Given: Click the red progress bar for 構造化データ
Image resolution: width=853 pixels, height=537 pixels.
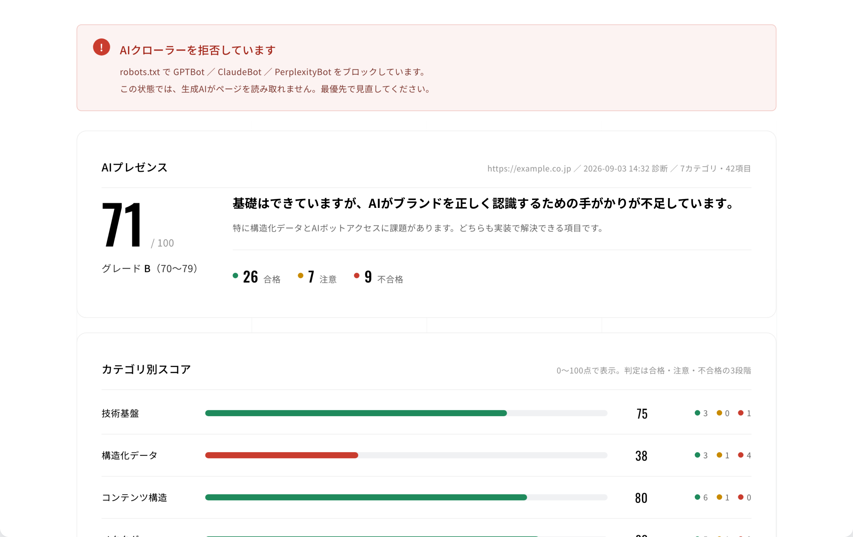Looking at the screenshot, I should pos(281,455).
